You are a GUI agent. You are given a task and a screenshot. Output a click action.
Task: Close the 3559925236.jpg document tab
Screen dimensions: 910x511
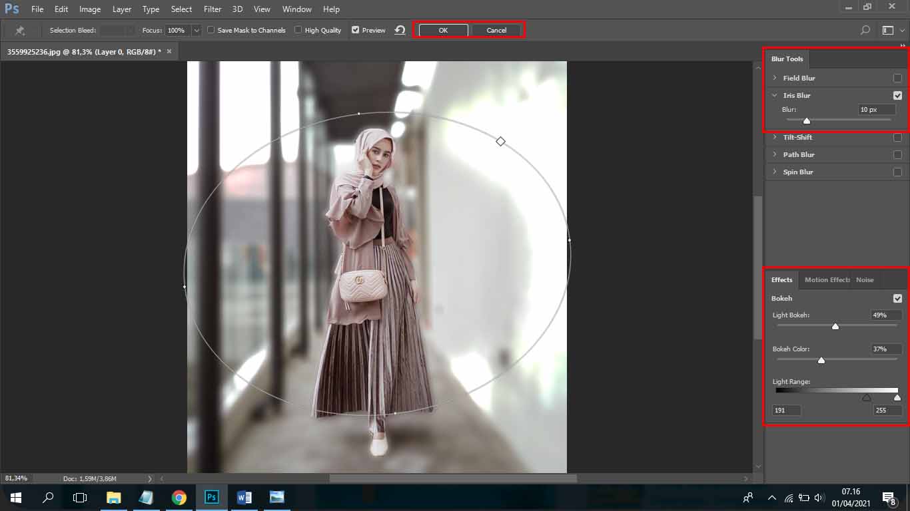click(169, 51)
